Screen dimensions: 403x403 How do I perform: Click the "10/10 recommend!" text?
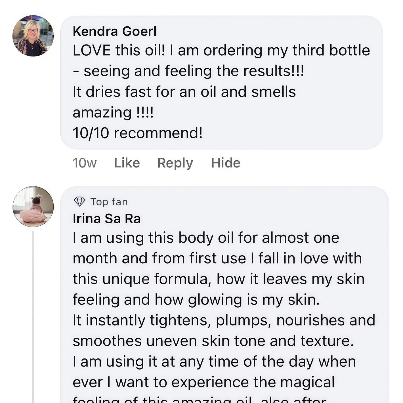tap(138, 133)
